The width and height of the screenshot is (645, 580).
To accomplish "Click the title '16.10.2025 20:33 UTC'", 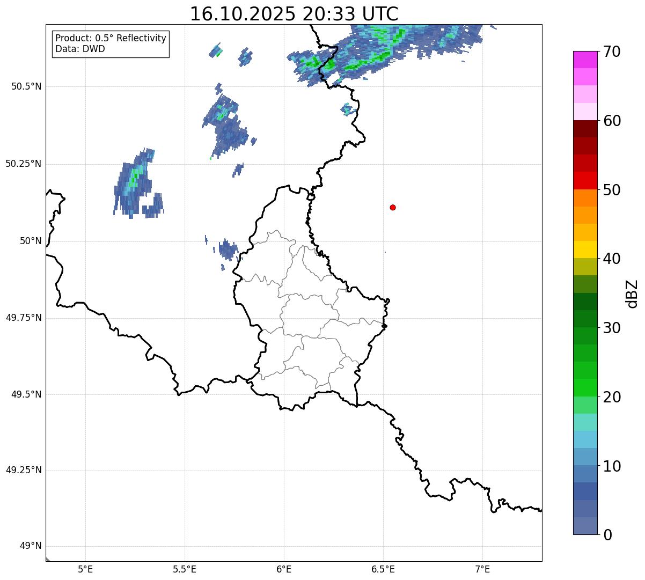I will pos(294,14).
